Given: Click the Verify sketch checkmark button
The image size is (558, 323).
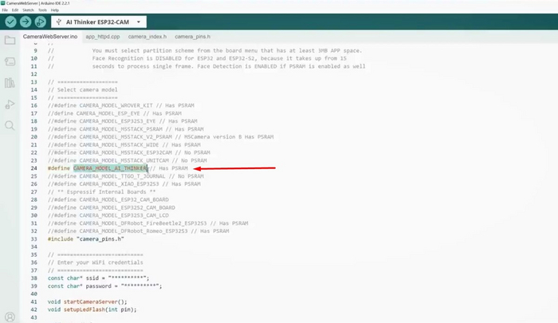Looking at the screenshot, I should click(x=10, y=22).
